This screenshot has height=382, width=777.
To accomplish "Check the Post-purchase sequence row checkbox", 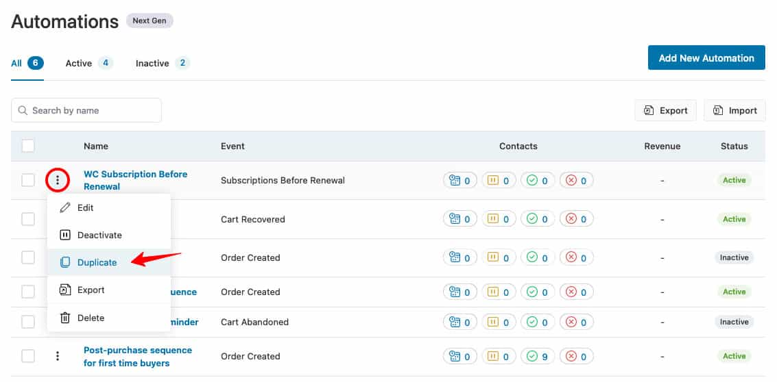I will (x=28, y=356).
